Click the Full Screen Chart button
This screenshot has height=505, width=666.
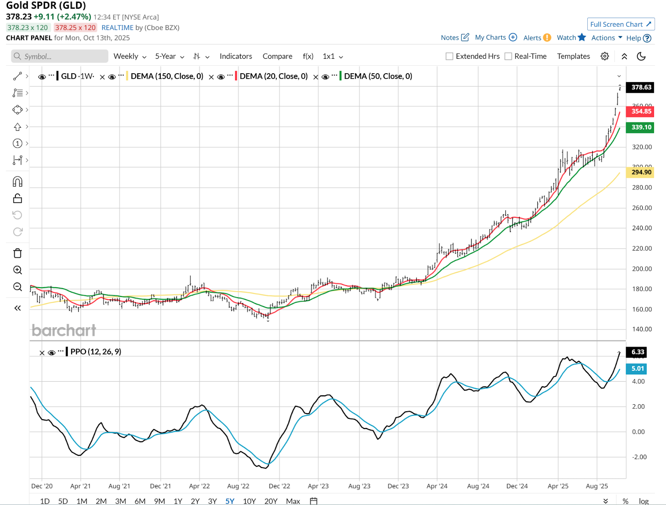(621, 24)
